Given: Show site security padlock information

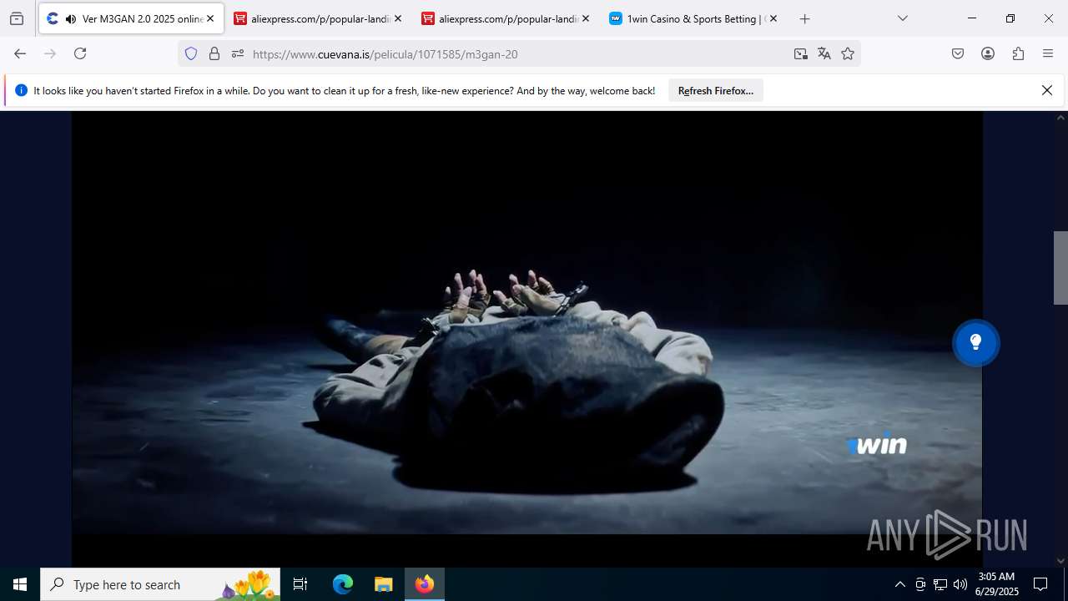Looking at the screenshot, I should coord(214,53).
